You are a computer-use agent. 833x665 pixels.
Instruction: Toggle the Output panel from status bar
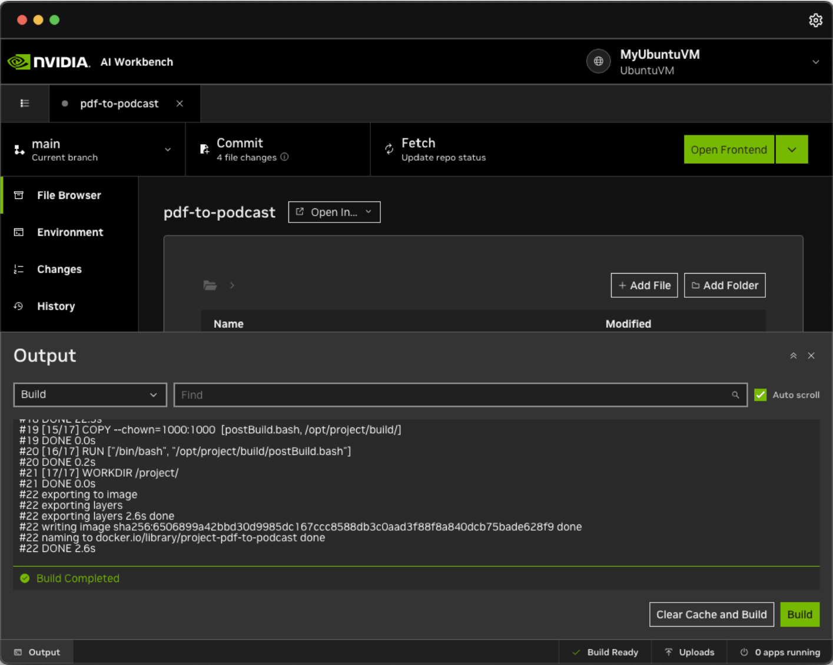click(38, 652)
